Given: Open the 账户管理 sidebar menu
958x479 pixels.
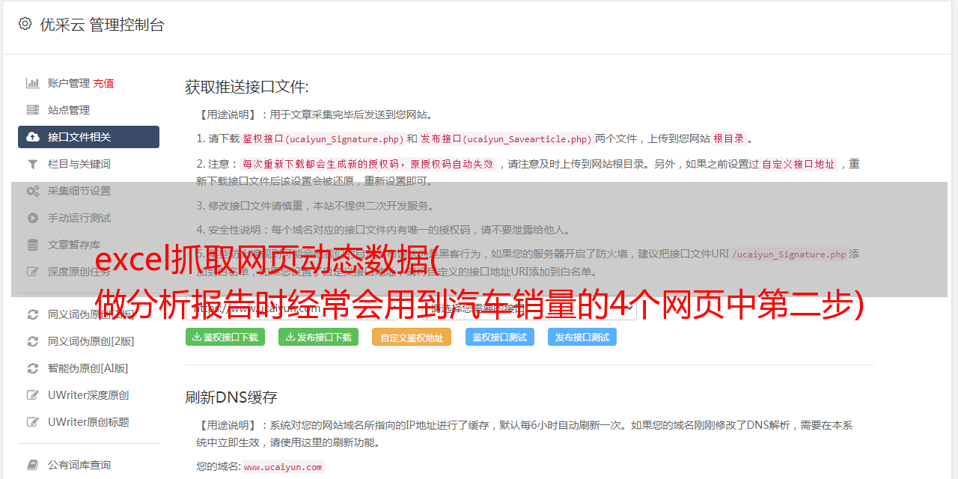Looking at the screenshot, I should [x=69, y=83].
